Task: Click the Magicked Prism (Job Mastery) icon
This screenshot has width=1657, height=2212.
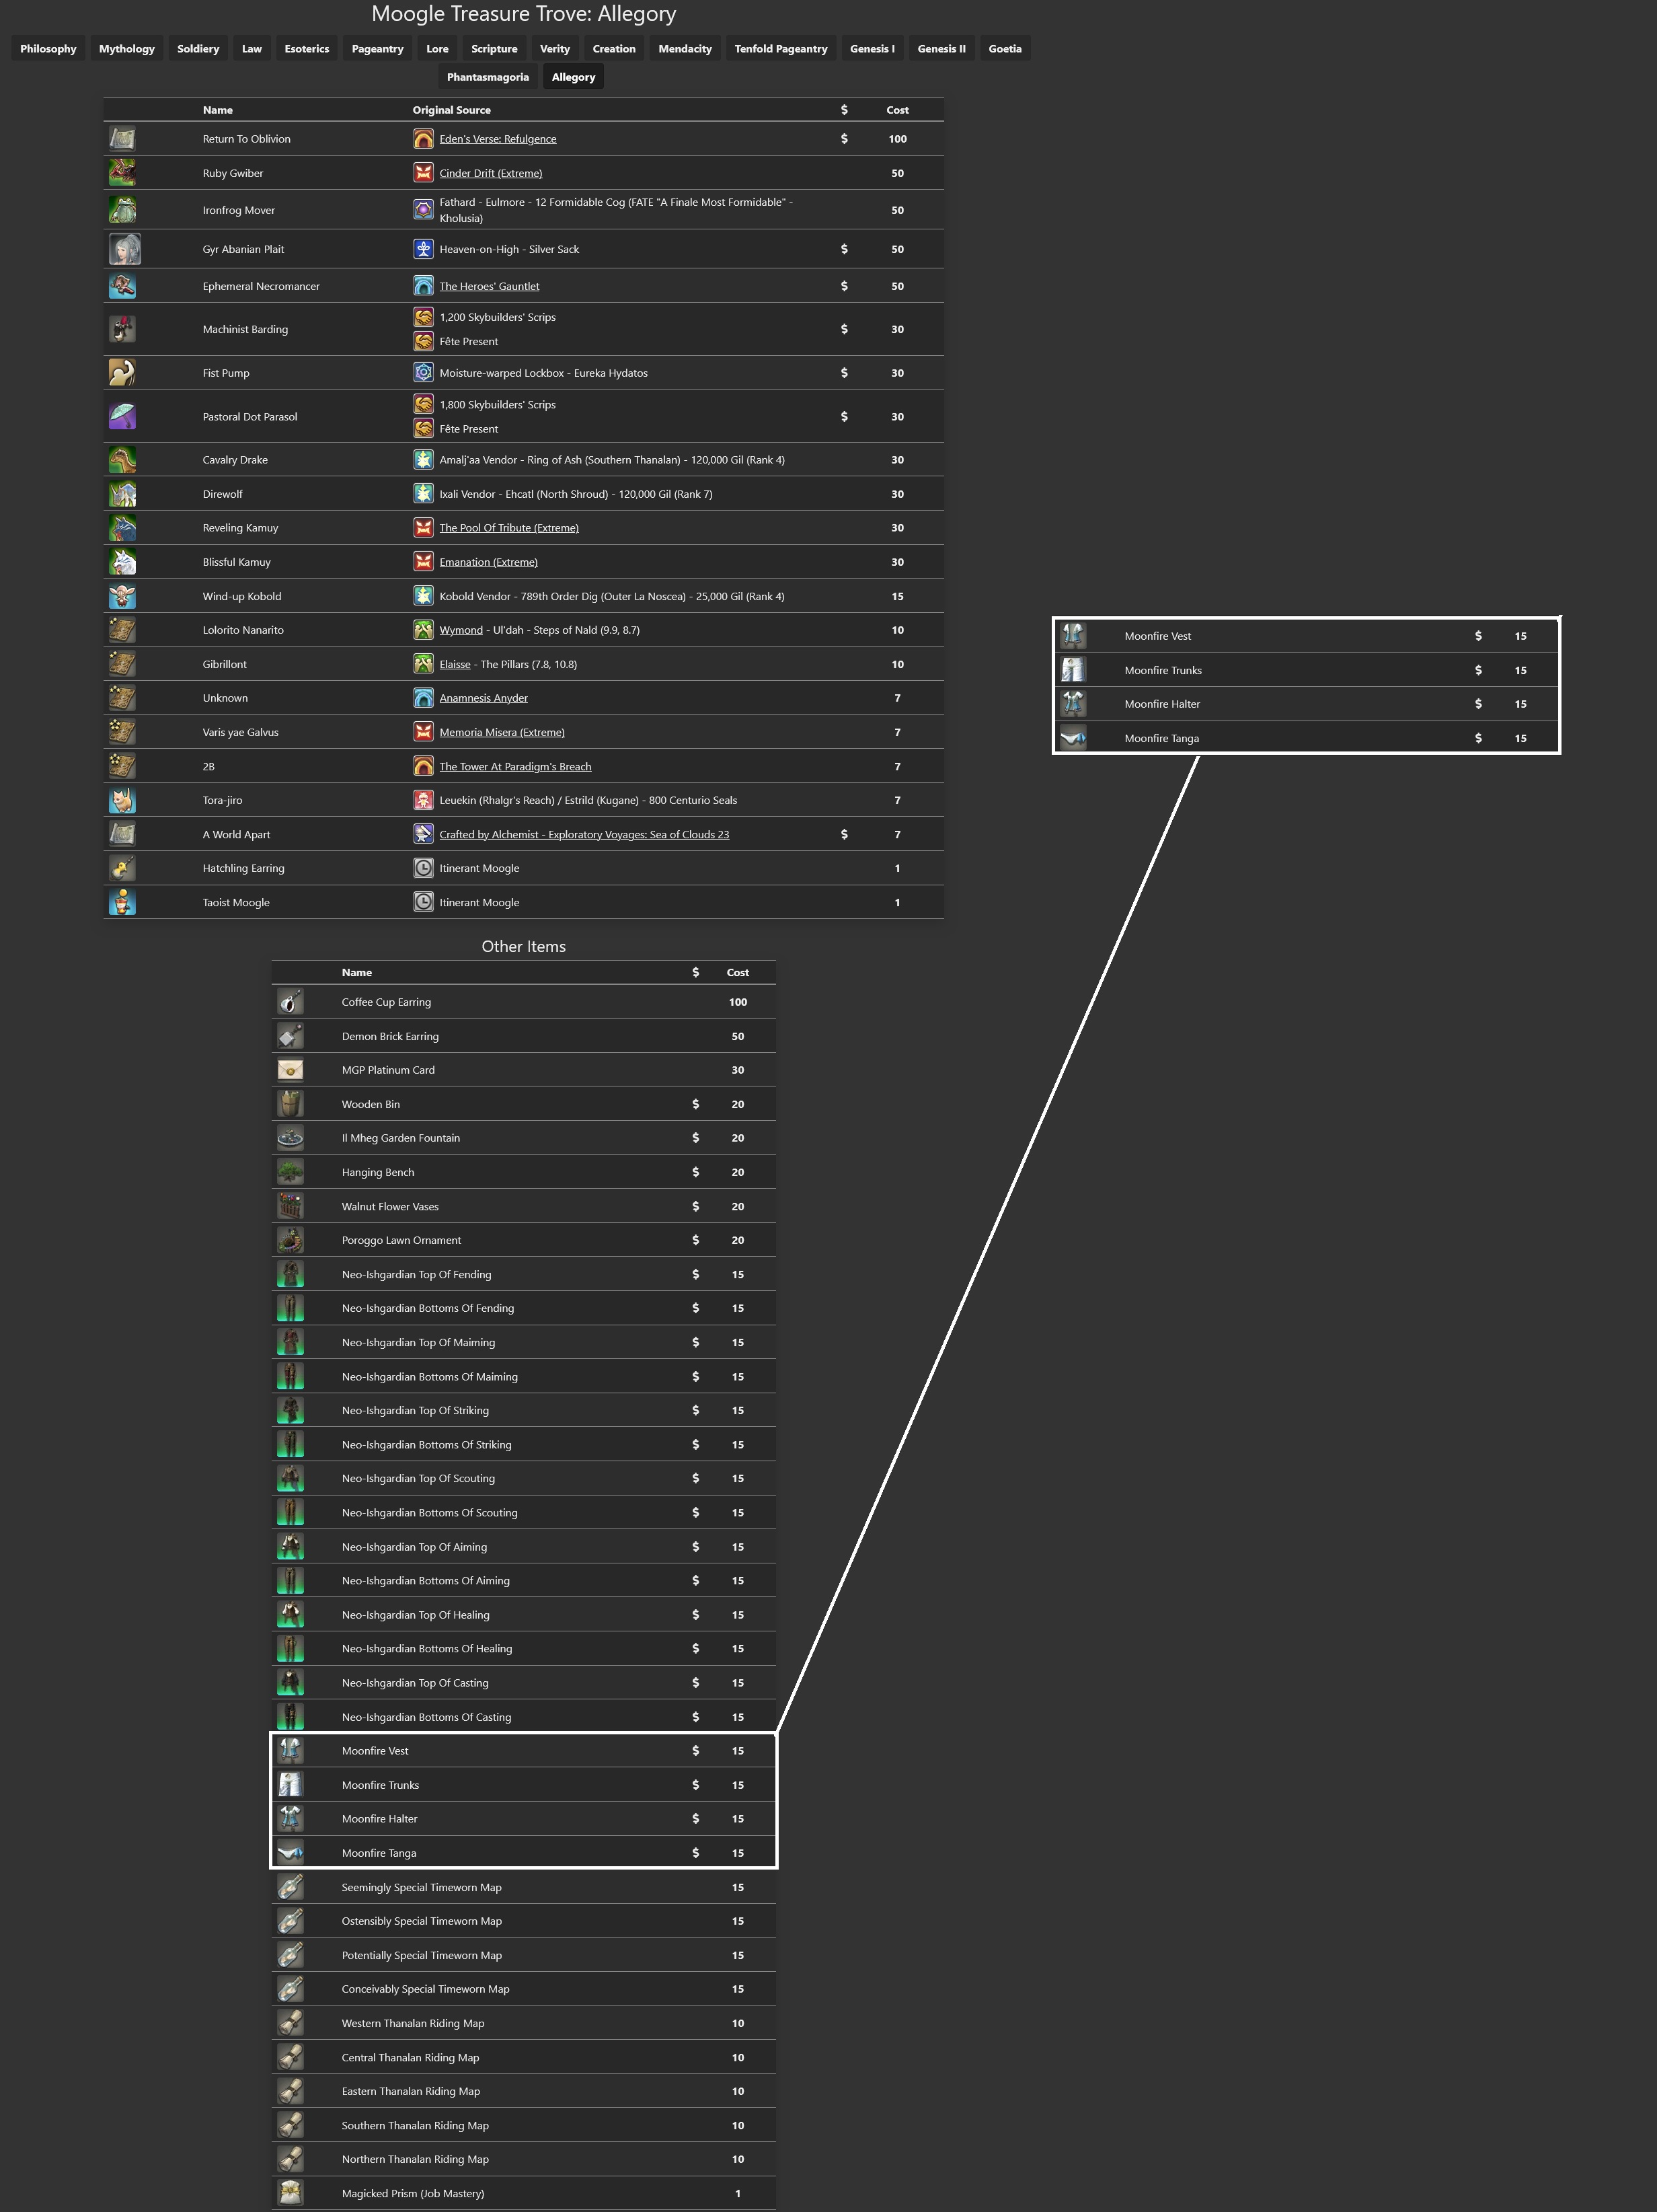Action: click(x=290, y=2193)
